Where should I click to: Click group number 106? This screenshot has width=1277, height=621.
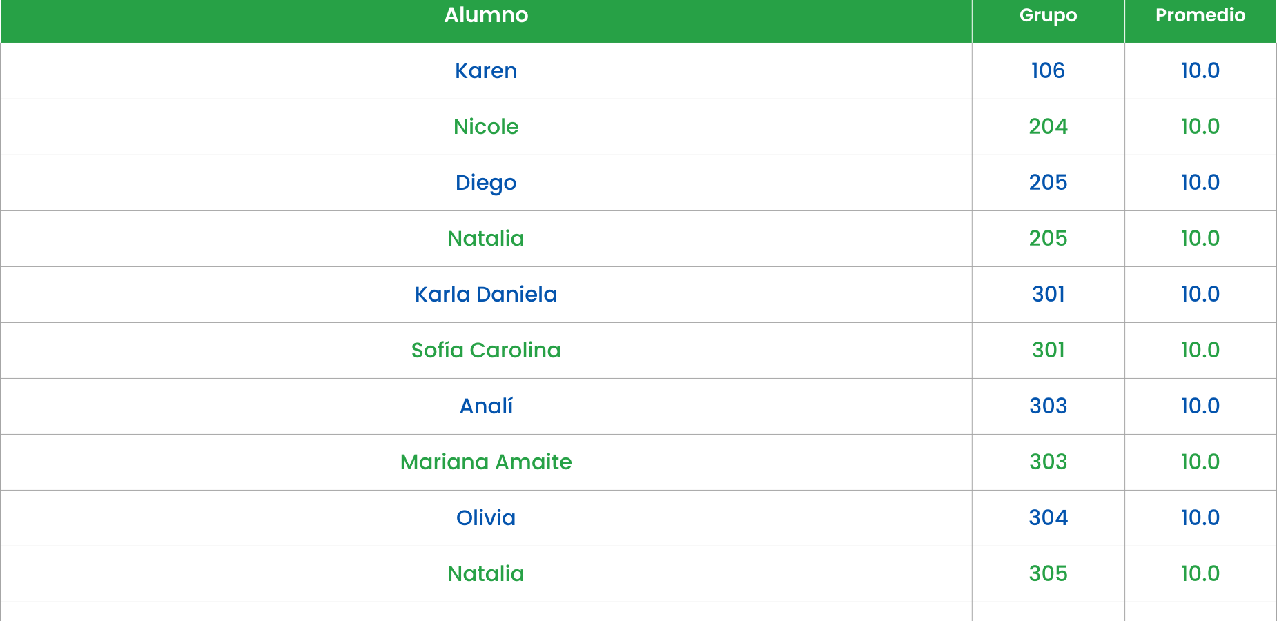[x=1048, y=71]
